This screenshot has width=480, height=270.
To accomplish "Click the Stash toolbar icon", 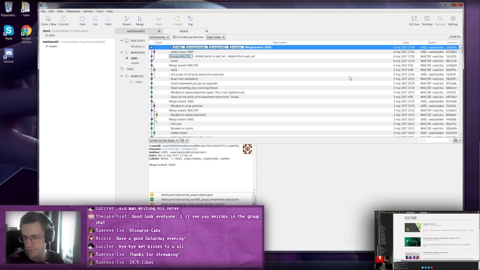I will coord(159,21).
